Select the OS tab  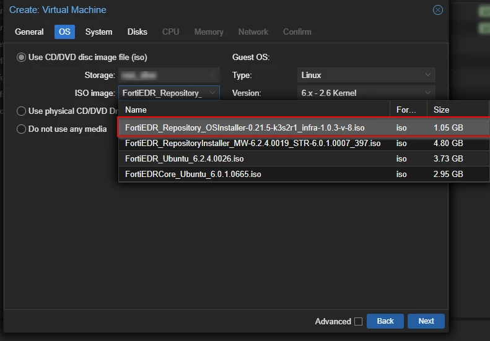point(64,32)
